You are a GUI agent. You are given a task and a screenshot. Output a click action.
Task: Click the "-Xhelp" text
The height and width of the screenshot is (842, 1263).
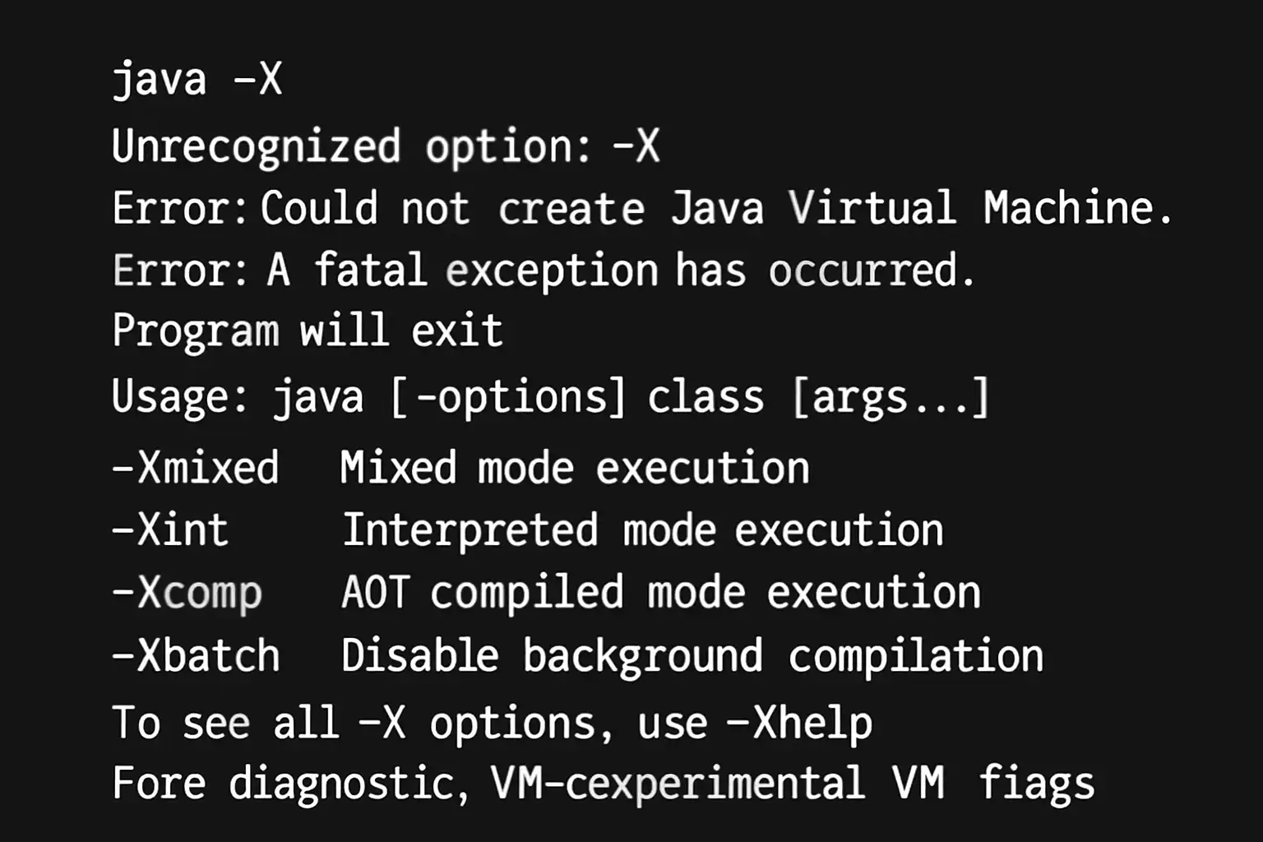click(x=799, y=724)
